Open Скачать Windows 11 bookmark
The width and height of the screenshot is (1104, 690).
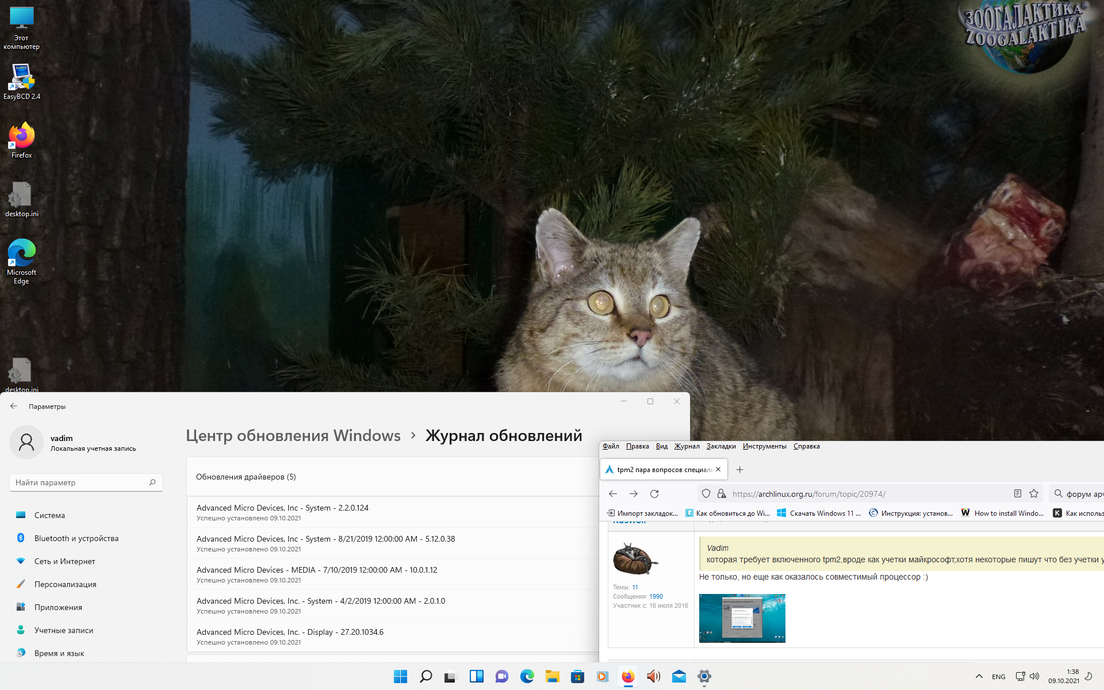tap(819, 513)
